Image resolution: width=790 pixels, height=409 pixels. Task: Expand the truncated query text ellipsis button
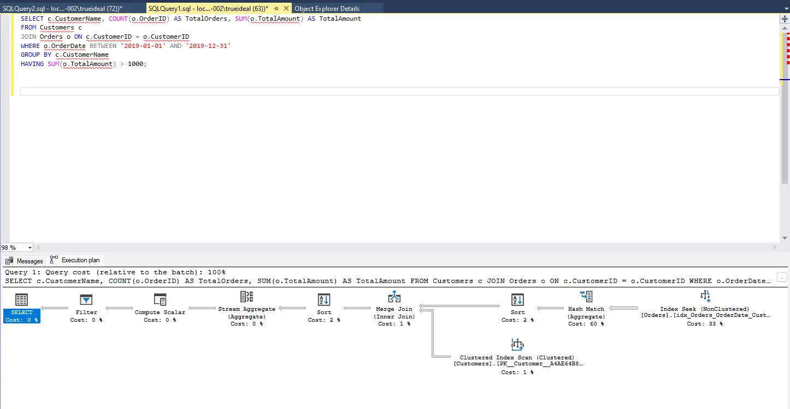tap(782, 278)
